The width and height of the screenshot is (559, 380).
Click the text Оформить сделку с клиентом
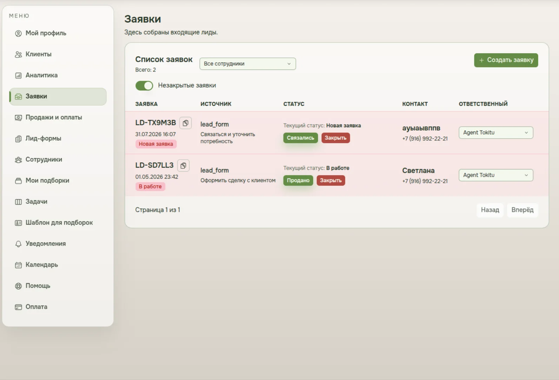point(238,180)
